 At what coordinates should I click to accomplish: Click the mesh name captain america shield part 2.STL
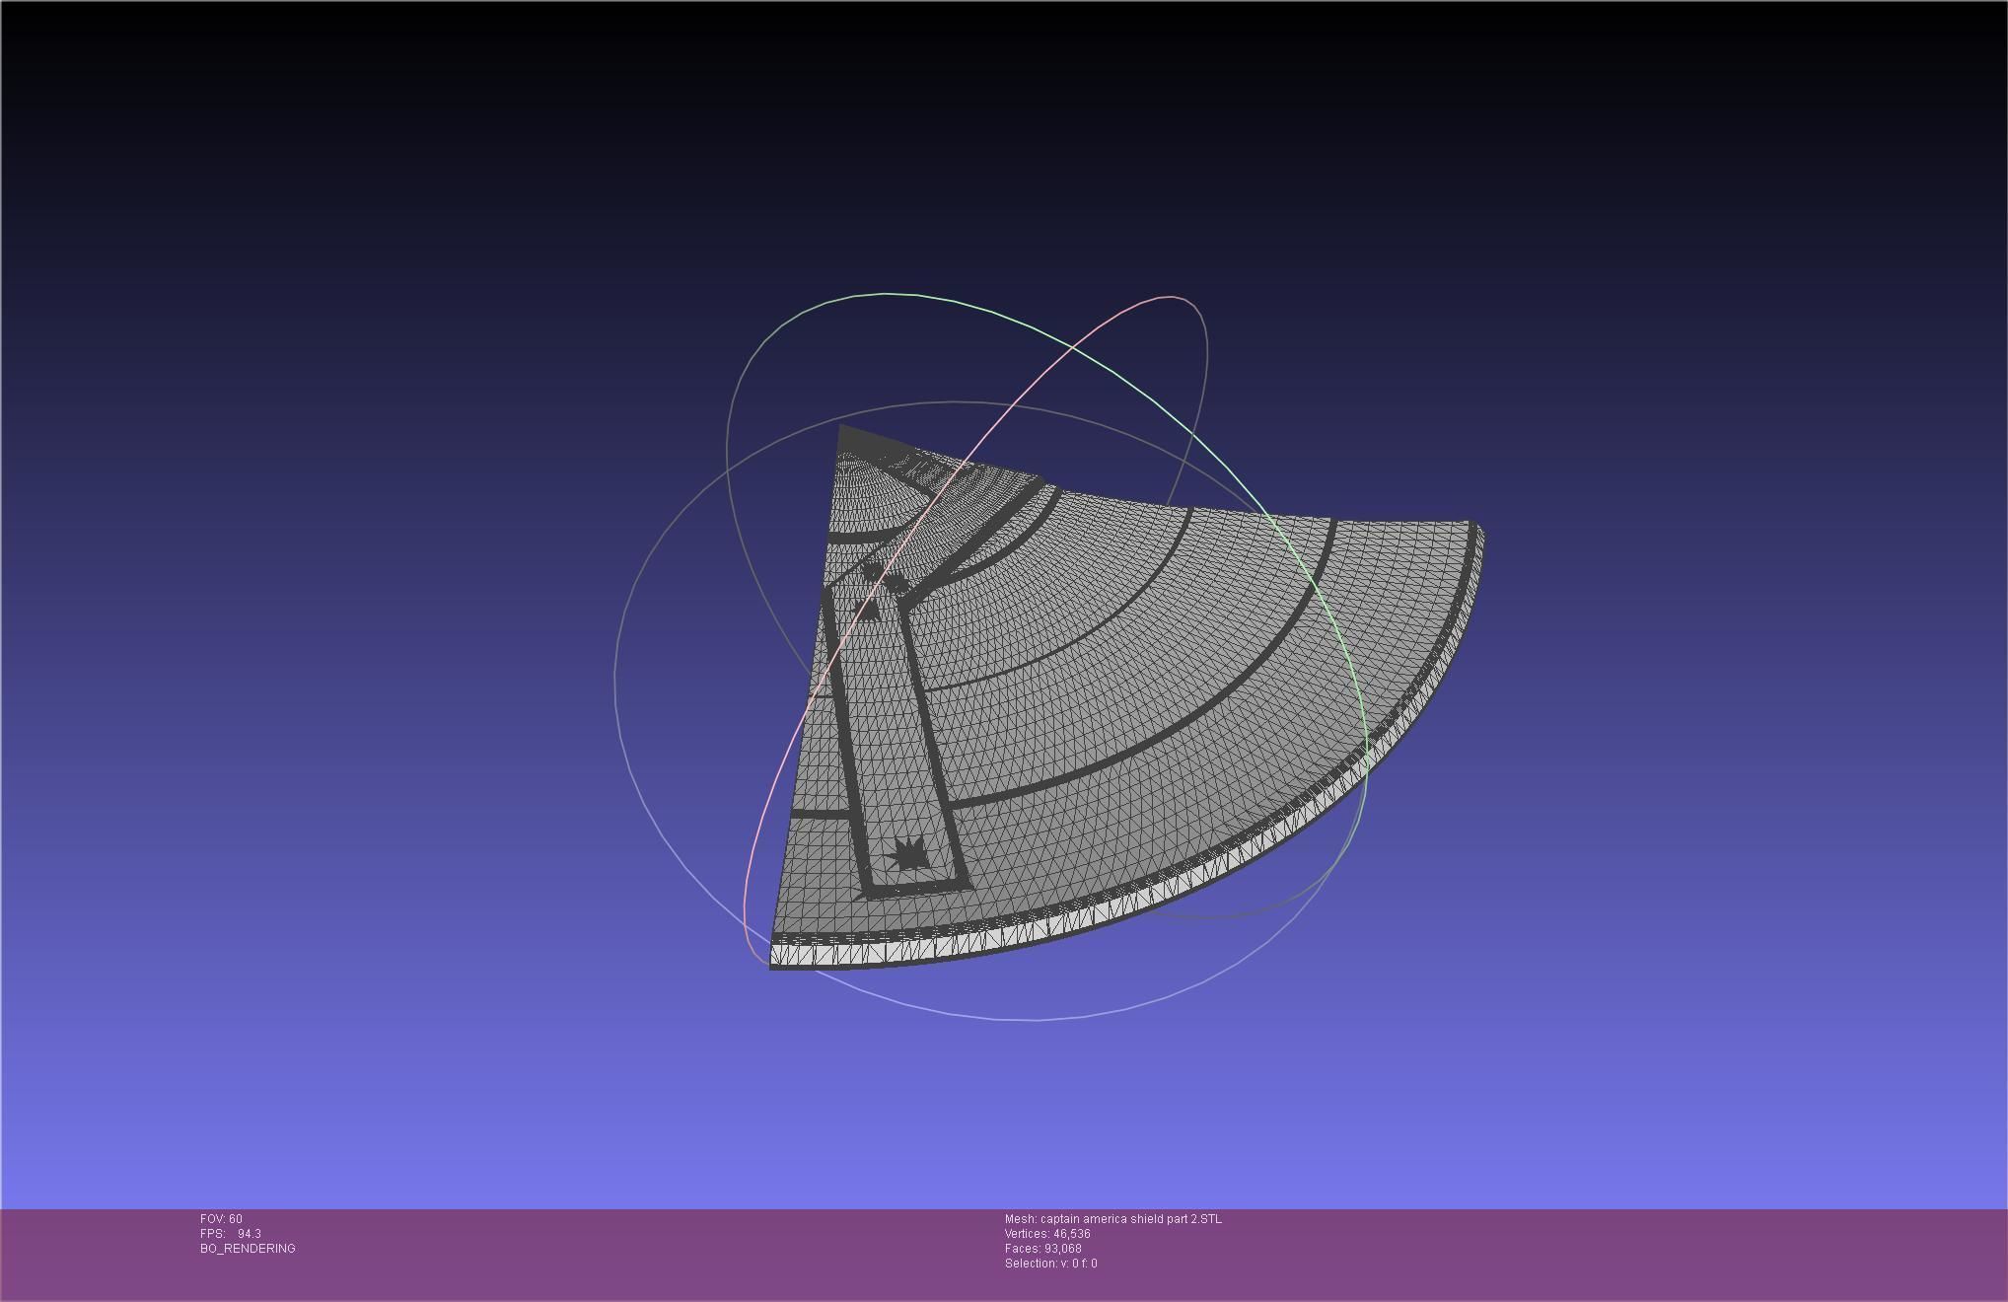[x=1113, y=1219]
